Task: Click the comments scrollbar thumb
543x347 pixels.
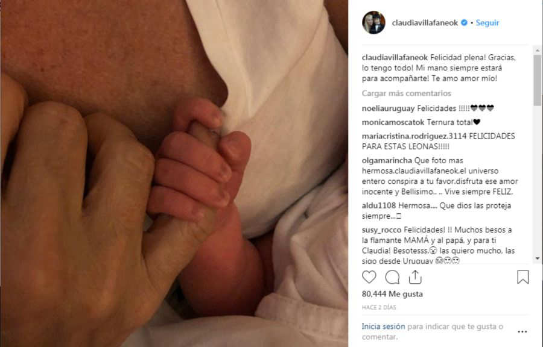Action: [x=538, y=80]
